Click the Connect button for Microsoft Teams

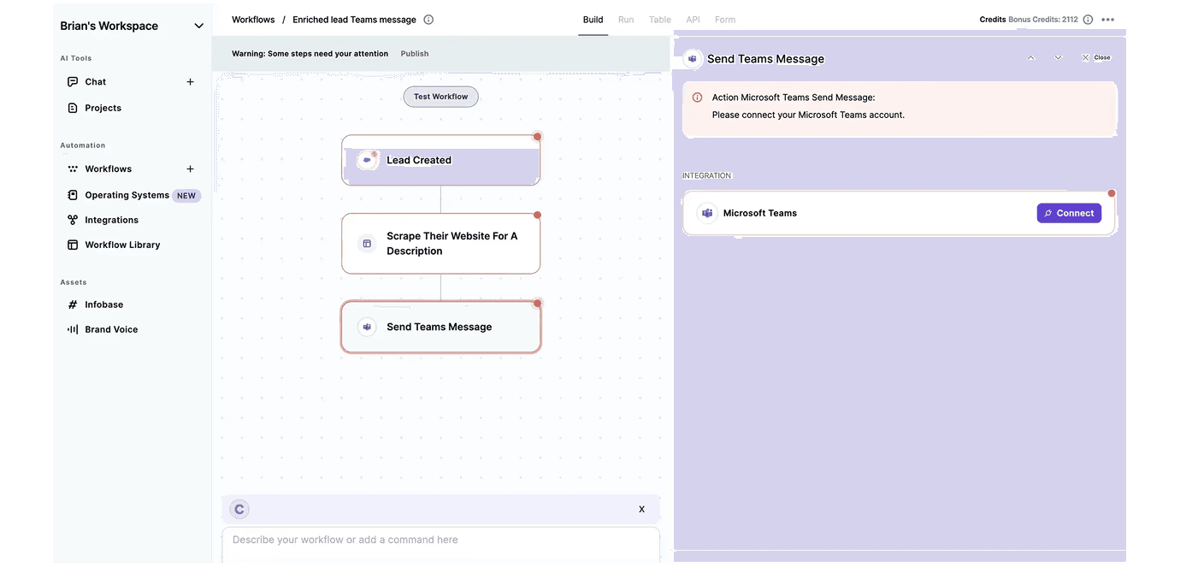coord(1069,213)
